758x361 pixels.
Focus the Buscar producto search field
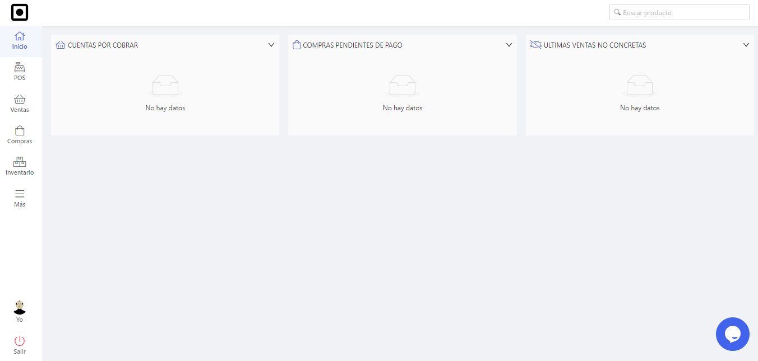coord(680,12)
